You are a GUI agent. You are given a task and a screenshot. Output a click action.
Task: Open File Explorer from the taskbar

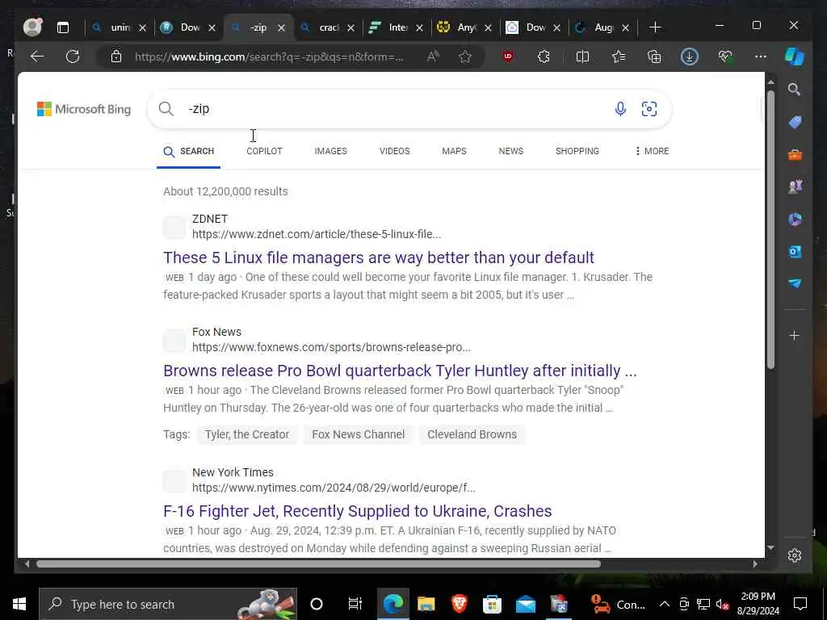click(426, 604)
